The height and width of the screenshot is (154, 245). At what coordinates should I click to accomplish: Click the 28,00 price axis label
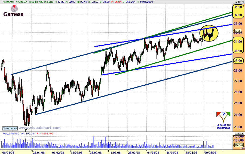click(x=238, y=70)
